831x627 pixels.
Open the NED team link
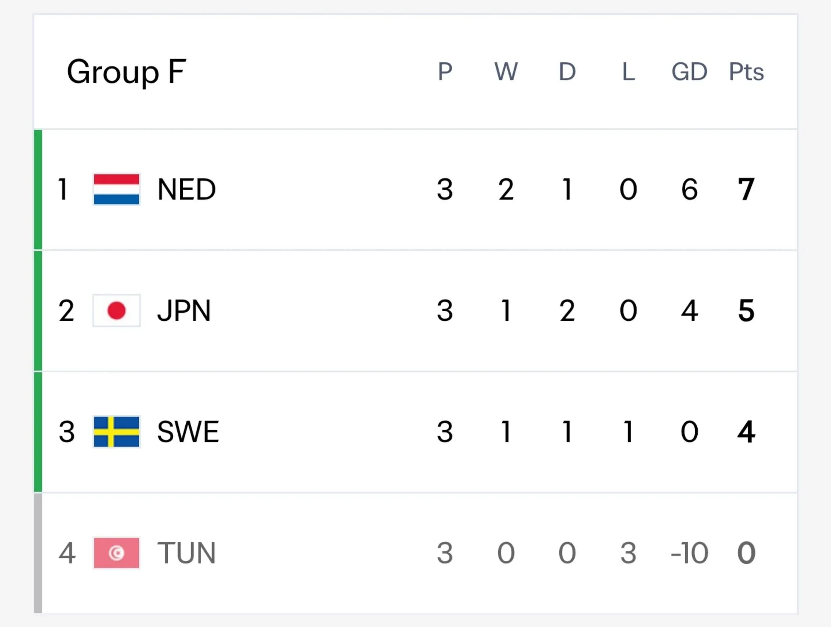point(187,189)
